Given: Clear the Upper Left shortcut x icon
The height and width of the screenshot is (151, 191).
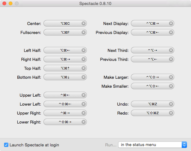Looking at the screenshot, I should coord(83,95).
